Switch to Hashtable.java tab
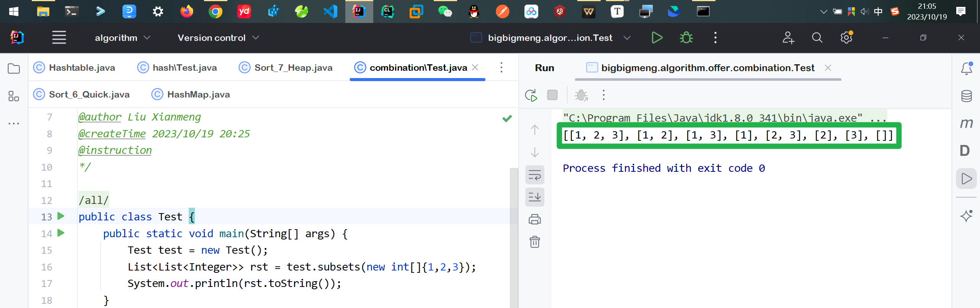 pos(74,68)
